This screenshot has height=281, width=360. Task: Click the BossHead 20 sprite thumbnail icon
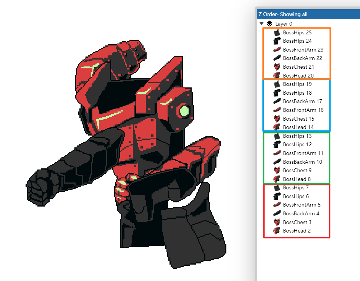pyautogui.click(x=276, y=75)
